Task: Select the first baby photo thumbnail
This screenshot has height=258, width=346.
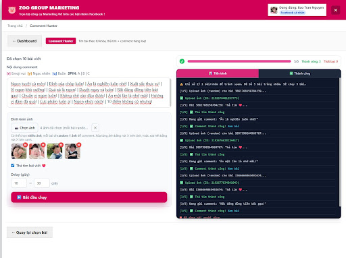Action: coord(19,152)
